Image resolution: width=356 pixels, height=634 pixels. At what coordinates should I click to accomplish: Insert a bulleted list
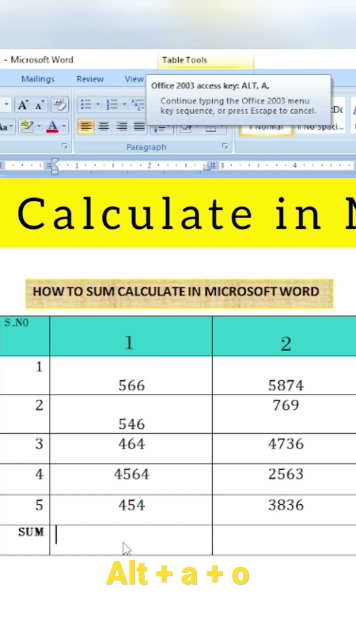[x=86, y=105]
